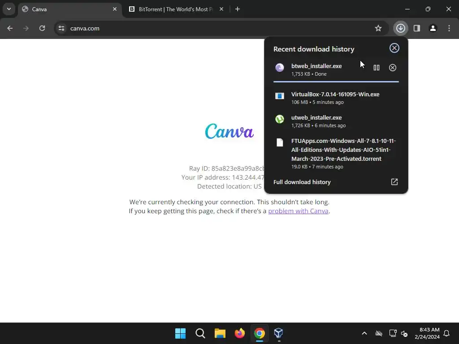Click the utweb_installer.exe uTorrent icon
Image resolution: width=459 pixels, height=344 pixels.
pyautogui.click(x=280, y=119)
